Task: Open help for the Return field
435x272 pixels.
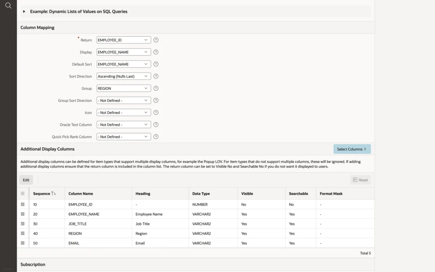Action: (156, 40)
